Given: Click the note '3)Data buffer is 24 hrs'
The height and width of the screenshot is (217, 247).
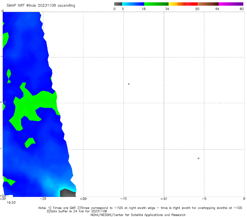Looking at the screenshot, I should tap(77, 211).
